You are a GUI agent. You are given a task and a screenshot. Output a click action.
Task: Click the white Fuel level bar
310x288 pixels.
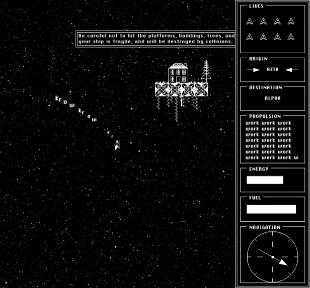[271, 209]
